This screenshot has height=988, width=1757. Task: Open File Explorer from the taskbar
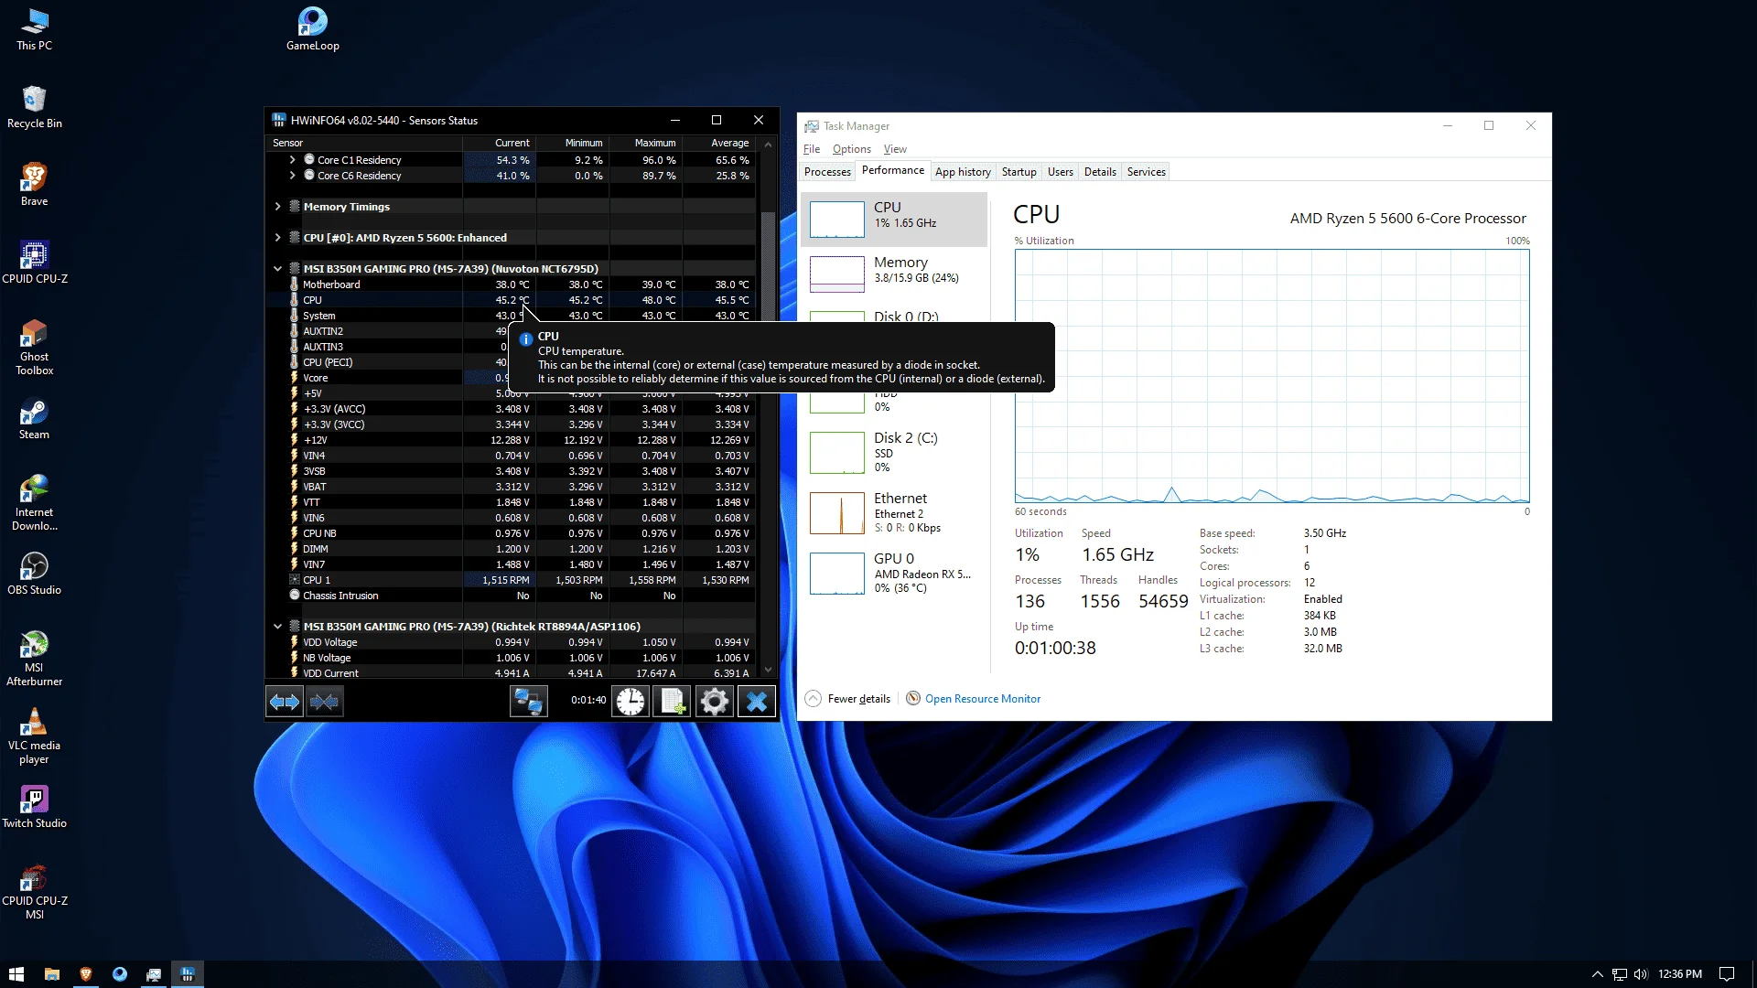52,974
